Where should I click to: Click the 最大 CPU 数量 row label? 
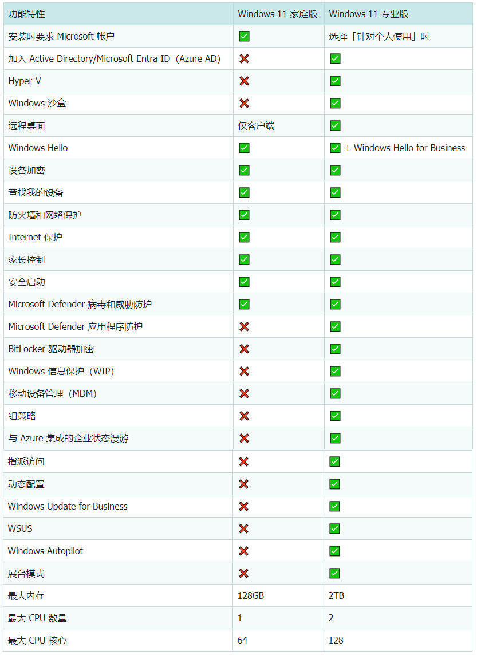(37, 618)
